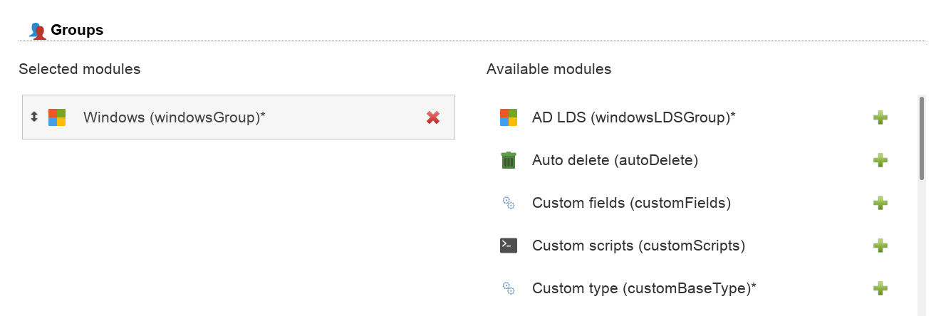
Task: Click the AD LDS Windows logo icon
Action: 508,117
